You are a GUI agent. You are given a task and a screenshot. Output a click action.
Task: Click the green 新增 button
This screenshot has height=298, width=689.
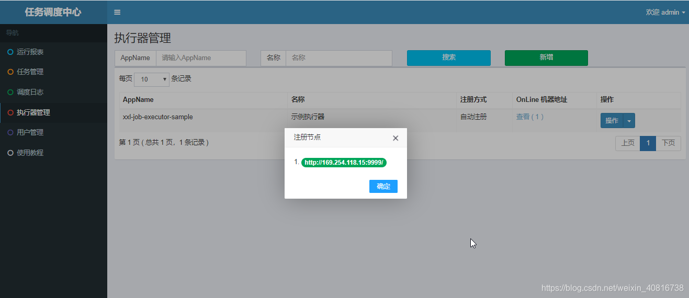[x=546, y=58]
